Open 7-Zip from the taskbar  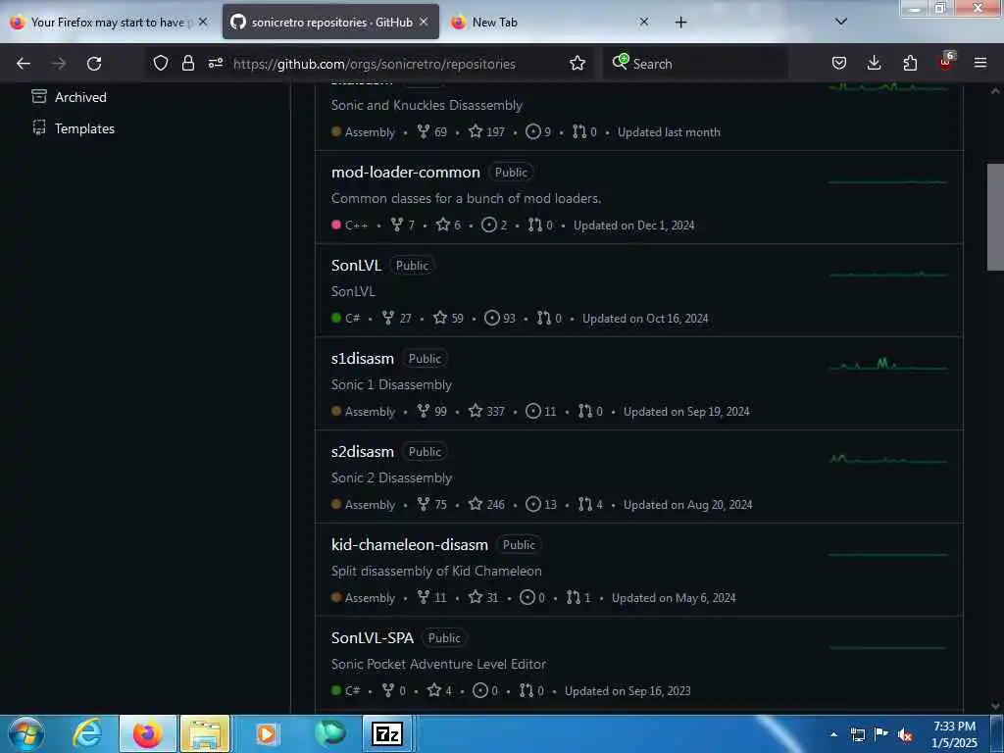[387, 733]
